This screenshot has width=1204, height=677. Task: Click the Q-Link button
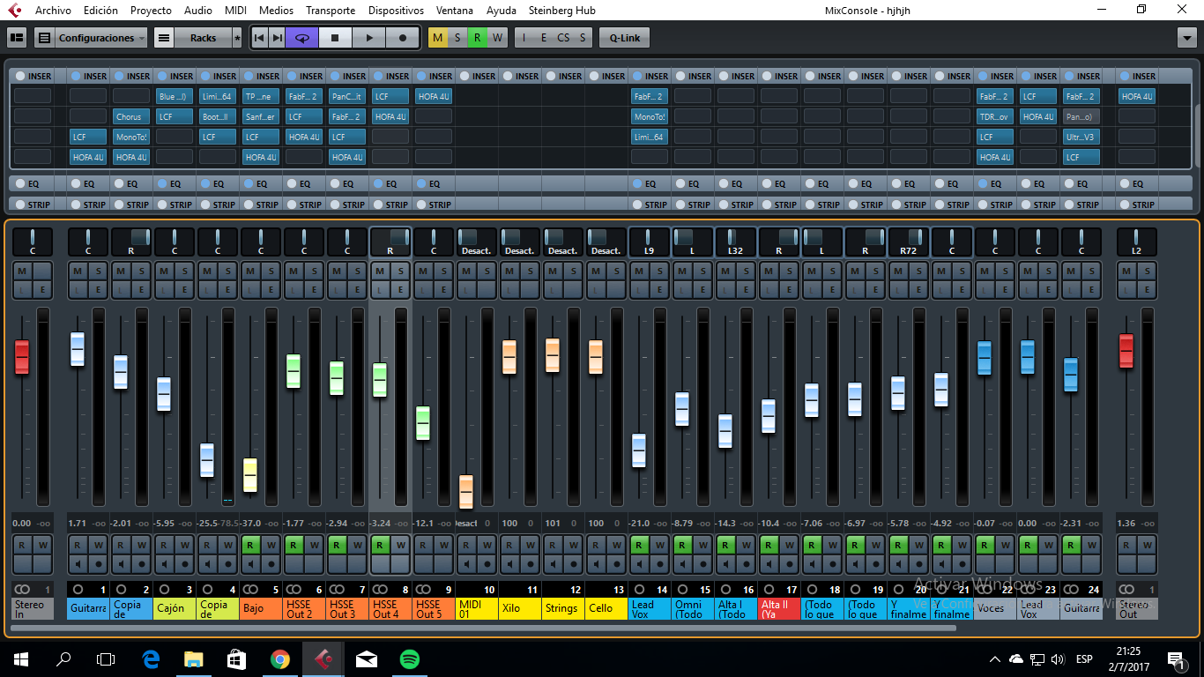[624, 38]
